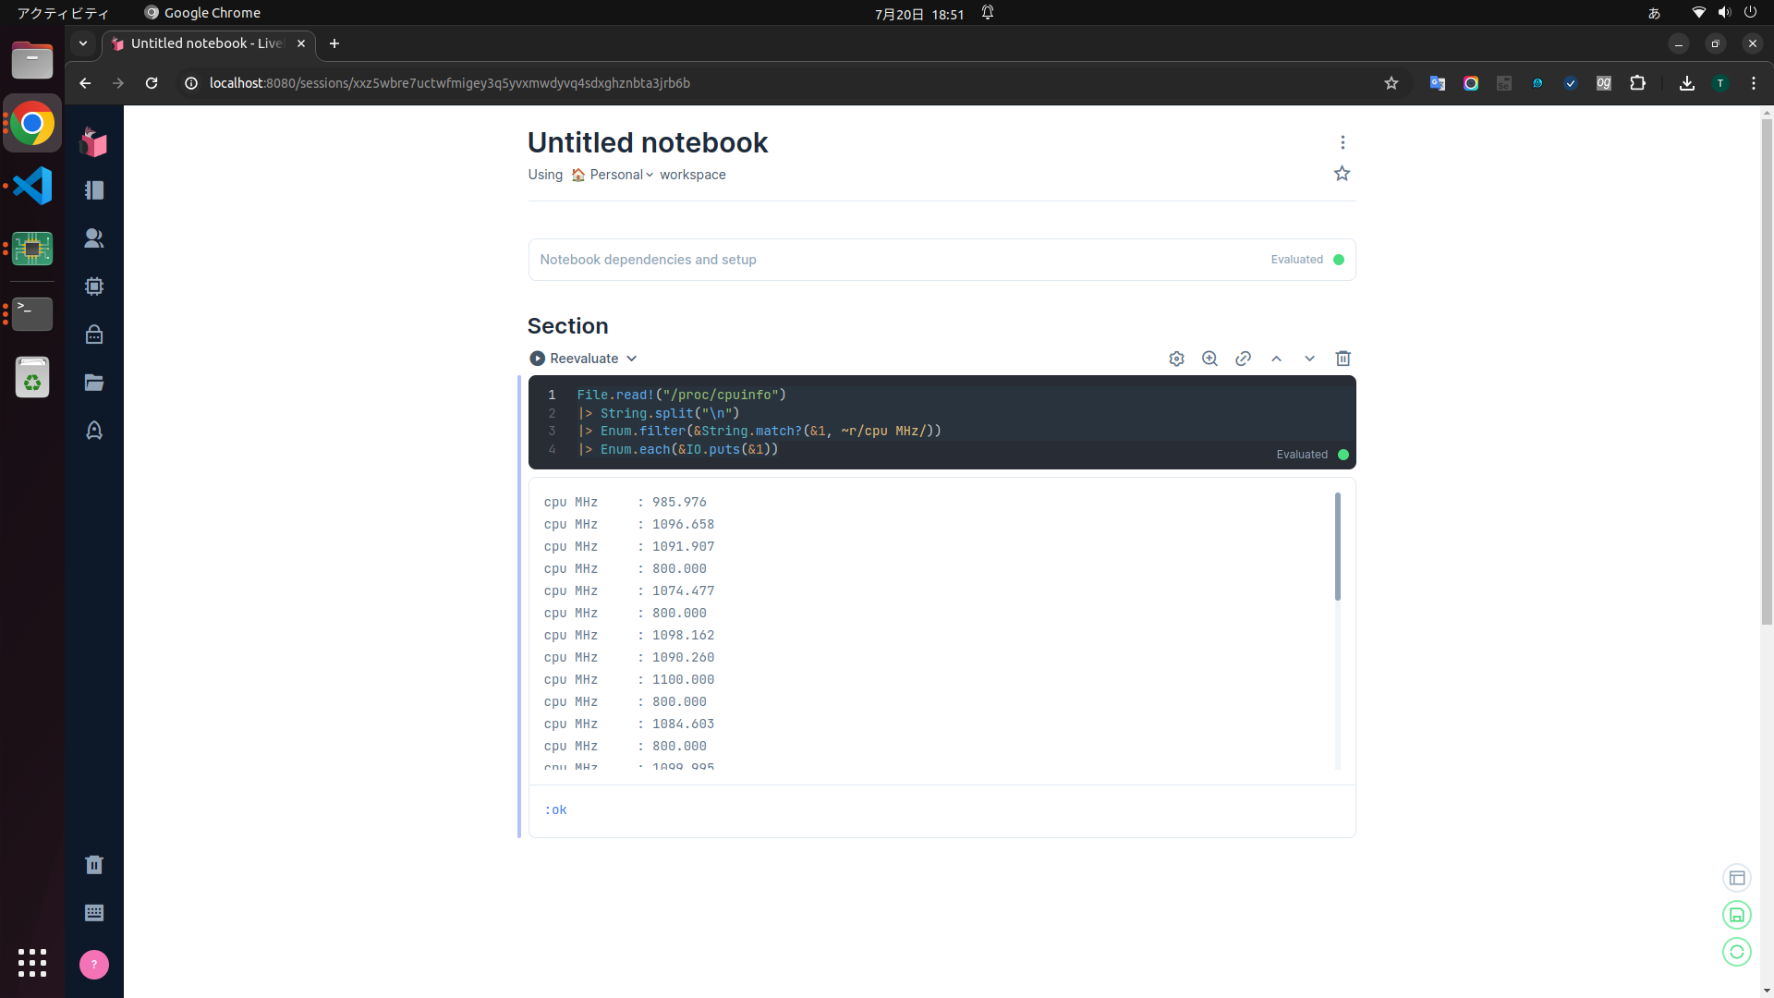Delete the code cell with the trash icon
The height and width of the screenshot is (998, 1774).
pyautogui.click(x=1343, y=359)
